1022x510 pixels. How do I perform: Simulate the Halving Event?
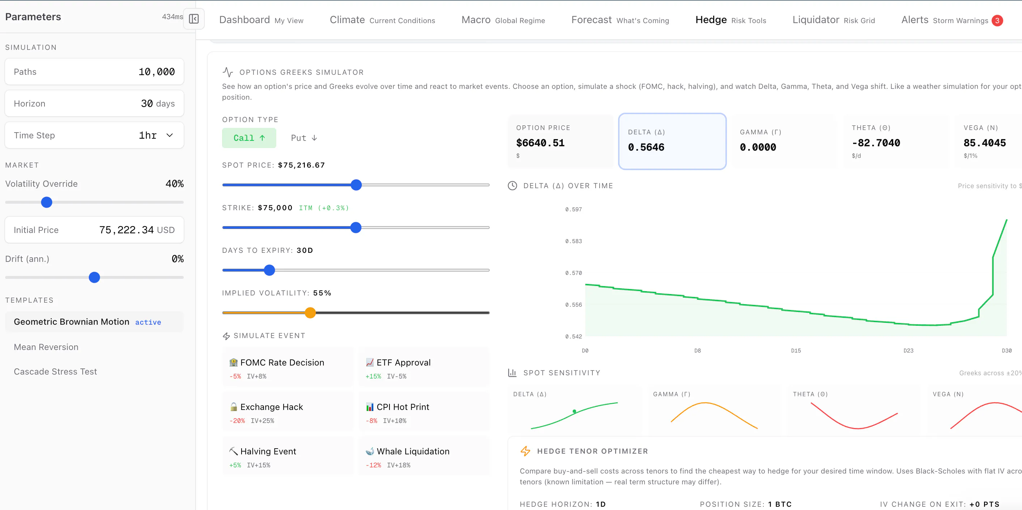pos(288,456)
